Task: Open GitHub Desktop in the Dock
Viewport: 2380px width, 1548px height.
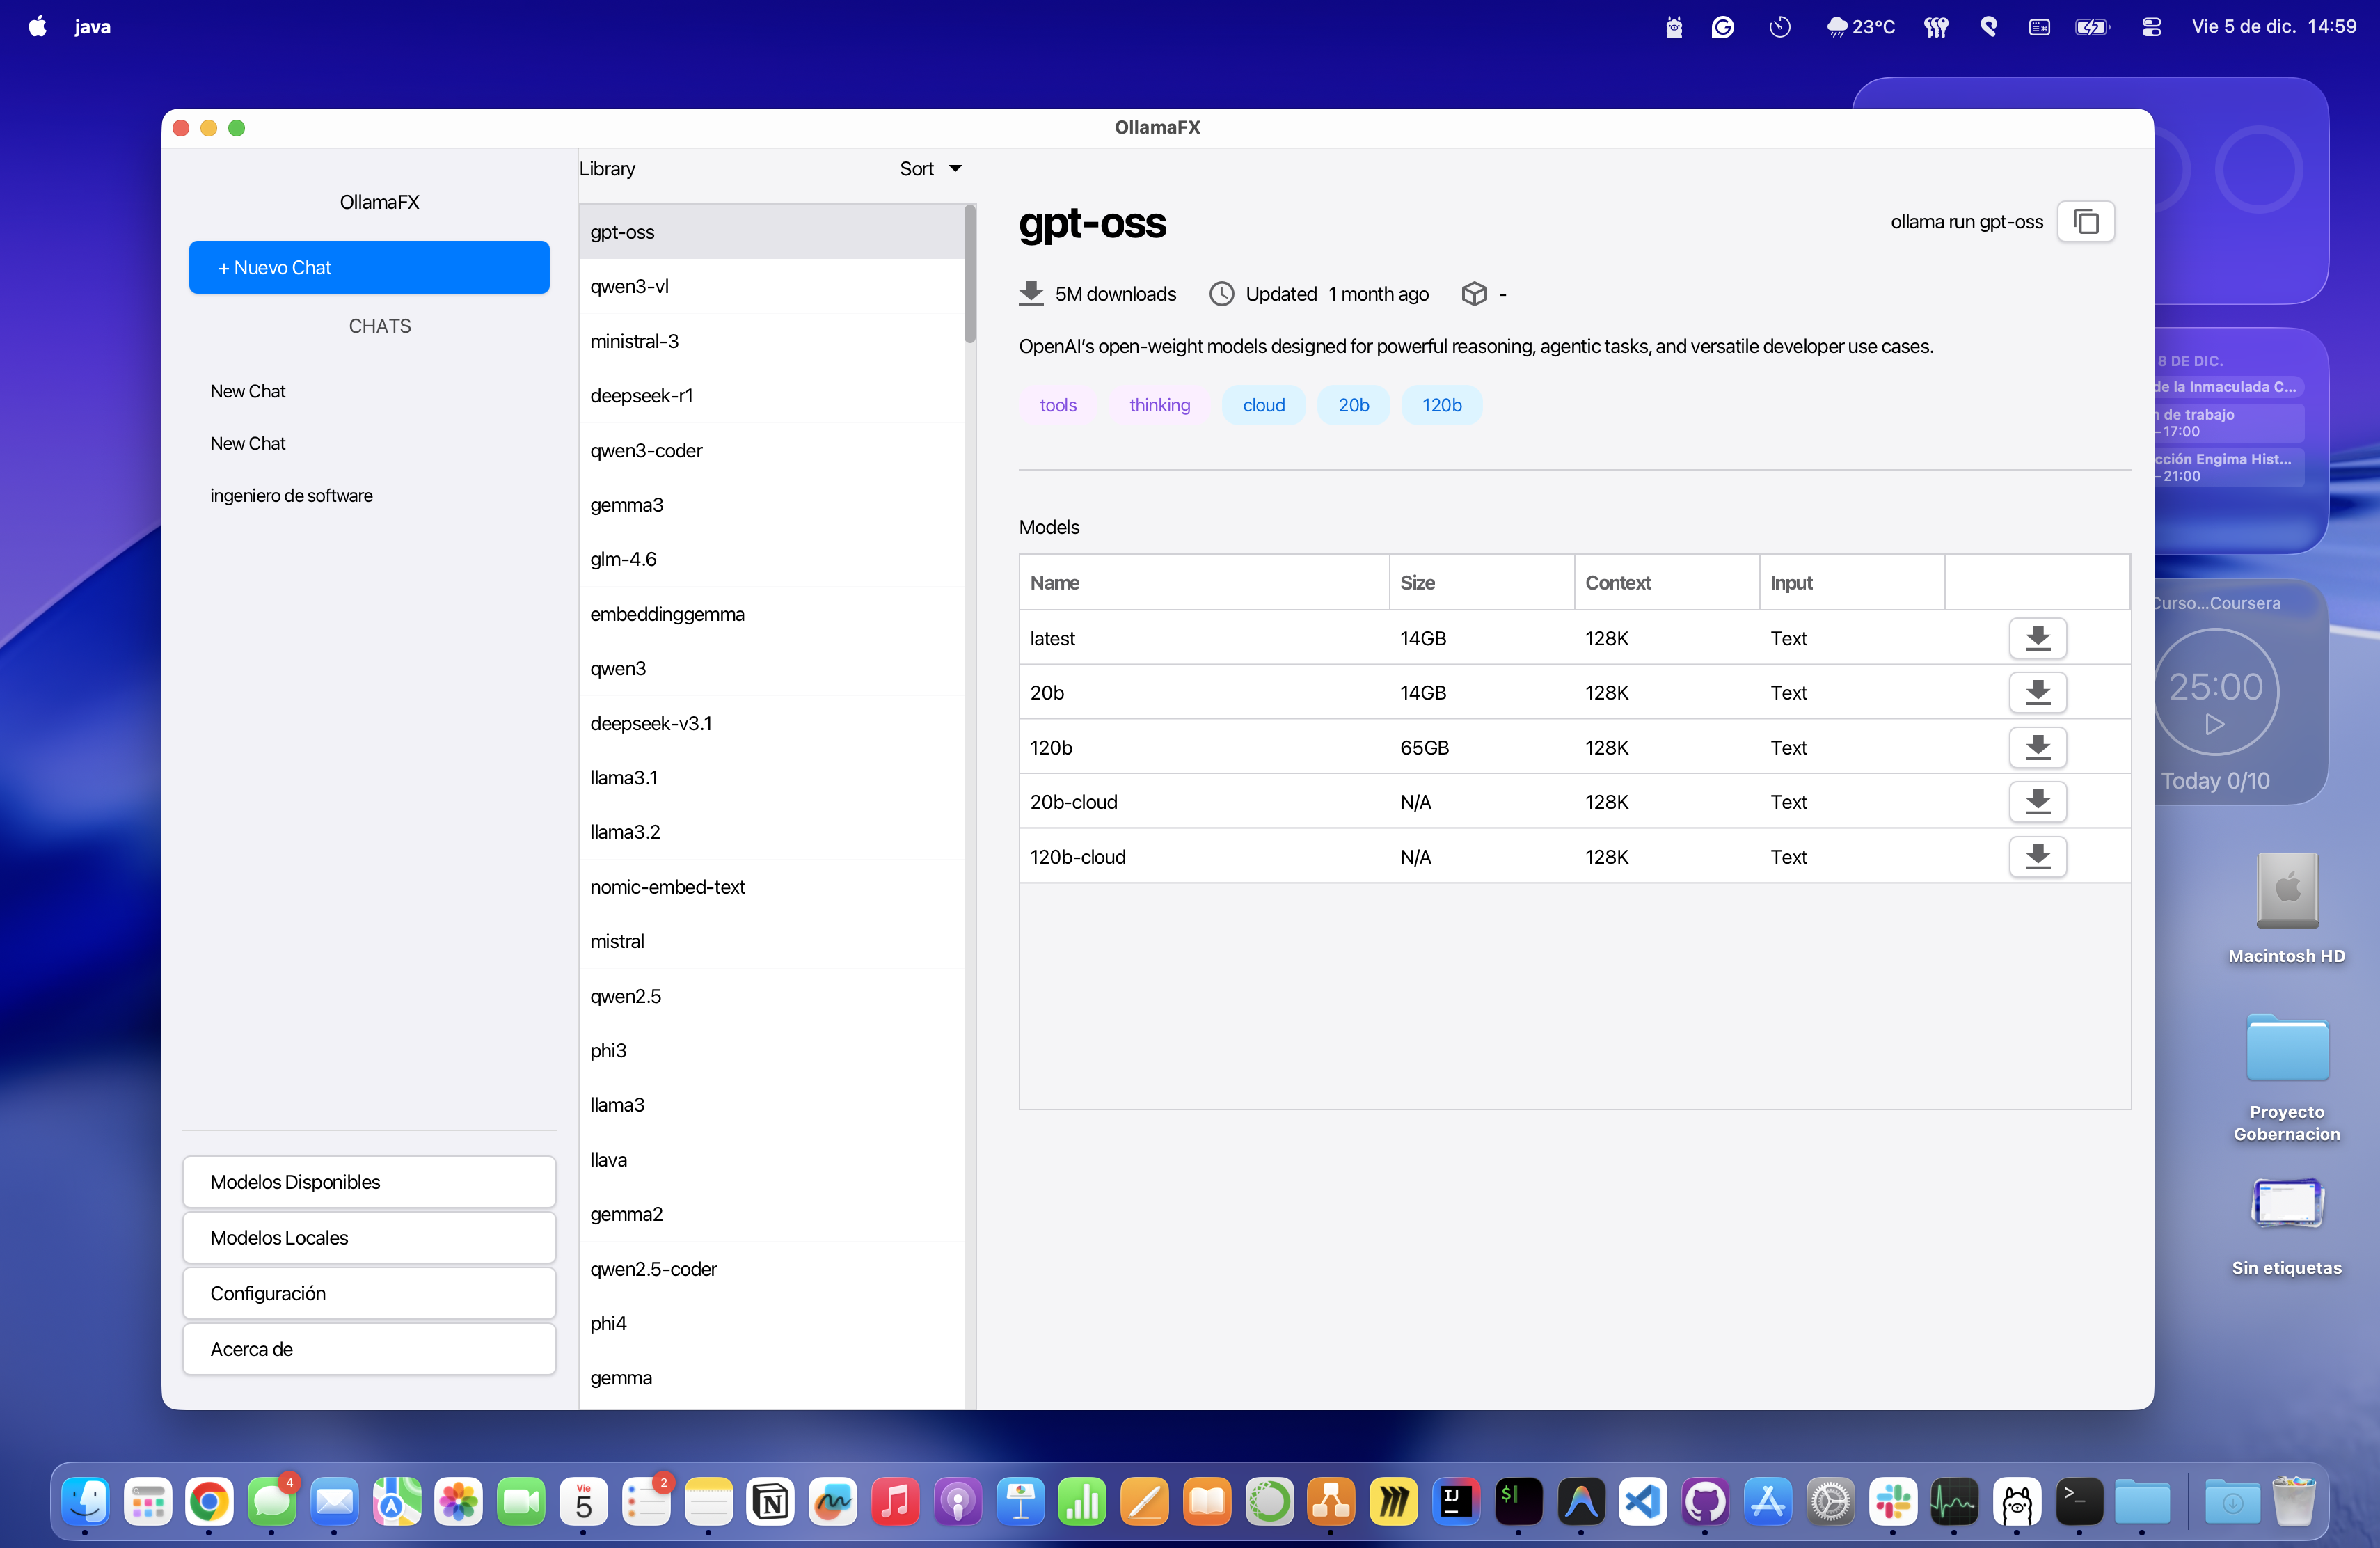Action: 1705,1501
